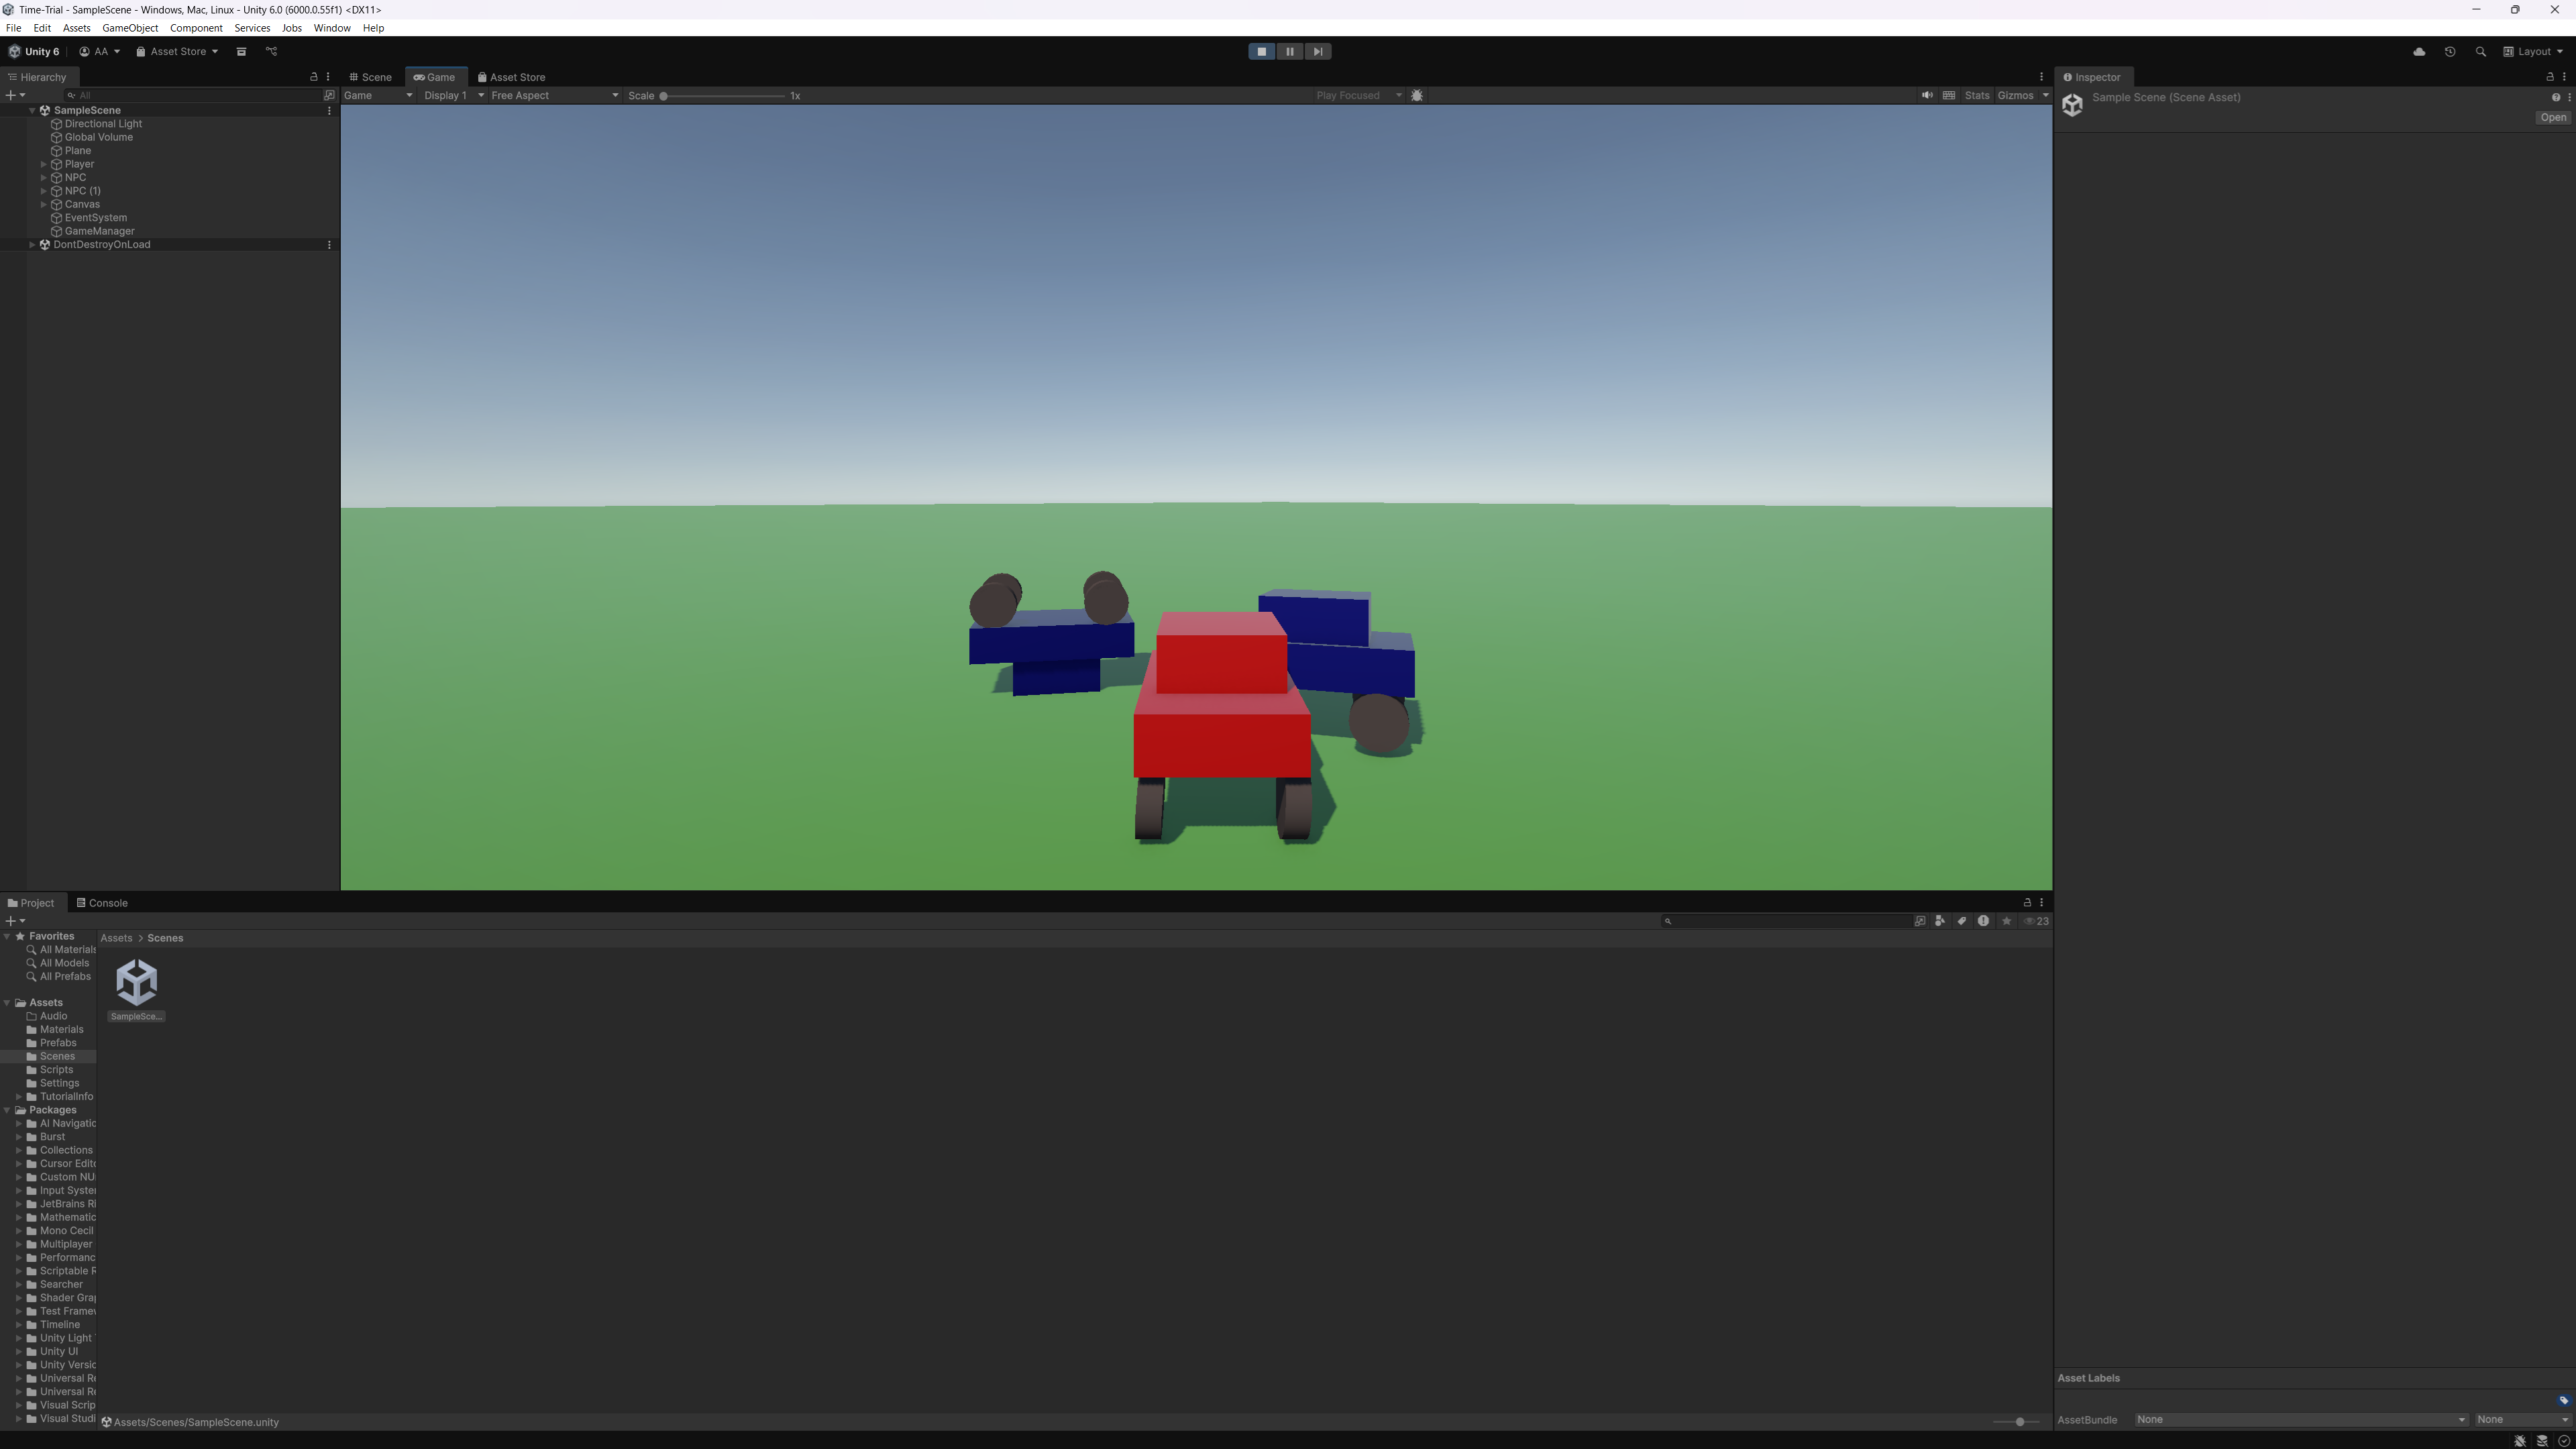Screen dimensions: 2576x1449
Task: Click the Asset Store toolbar button
Action: click(177, 52)
